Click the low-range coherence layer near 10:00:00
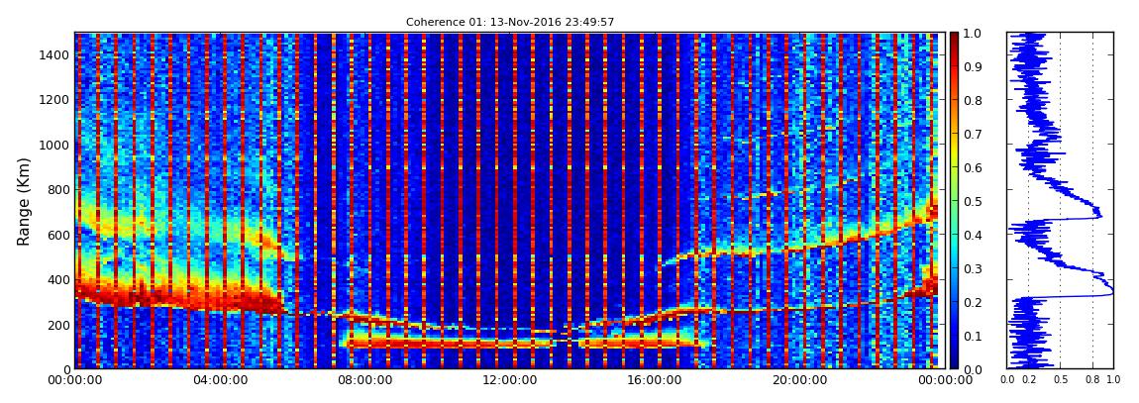Screen dimensions: 1139x403 [x=436, y=342]
